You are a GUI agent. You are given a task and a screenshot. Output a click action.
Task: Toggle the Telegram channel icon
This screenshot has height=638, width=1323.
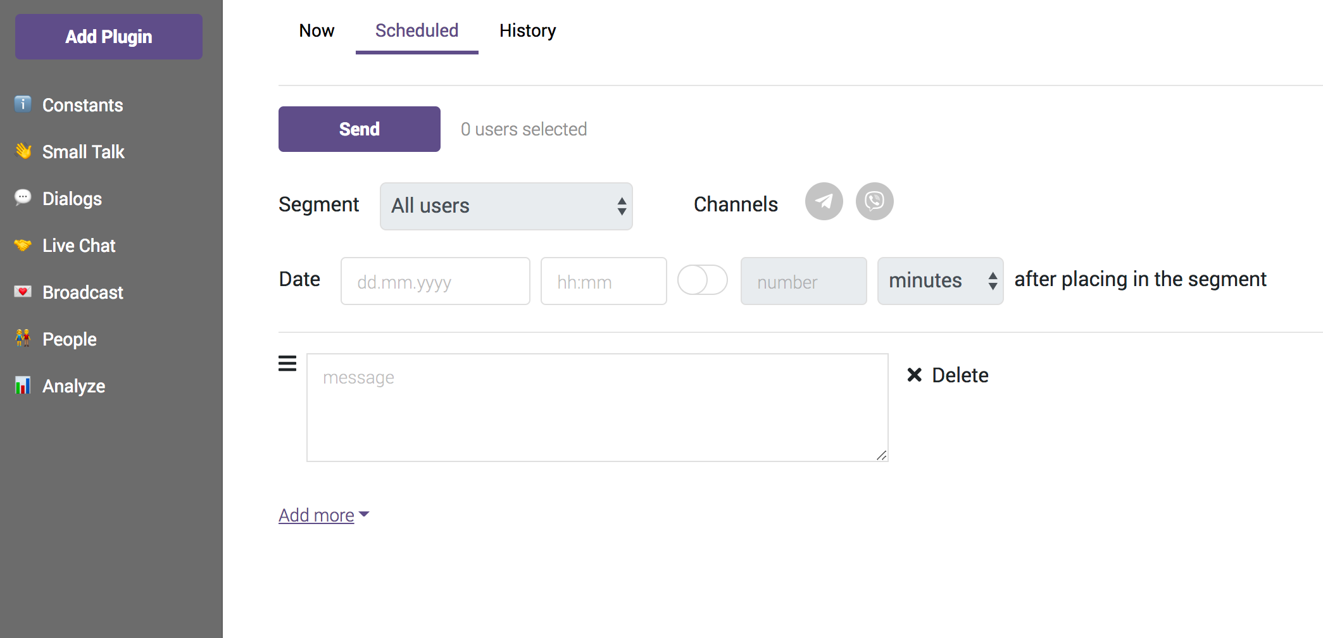point(824,201)
